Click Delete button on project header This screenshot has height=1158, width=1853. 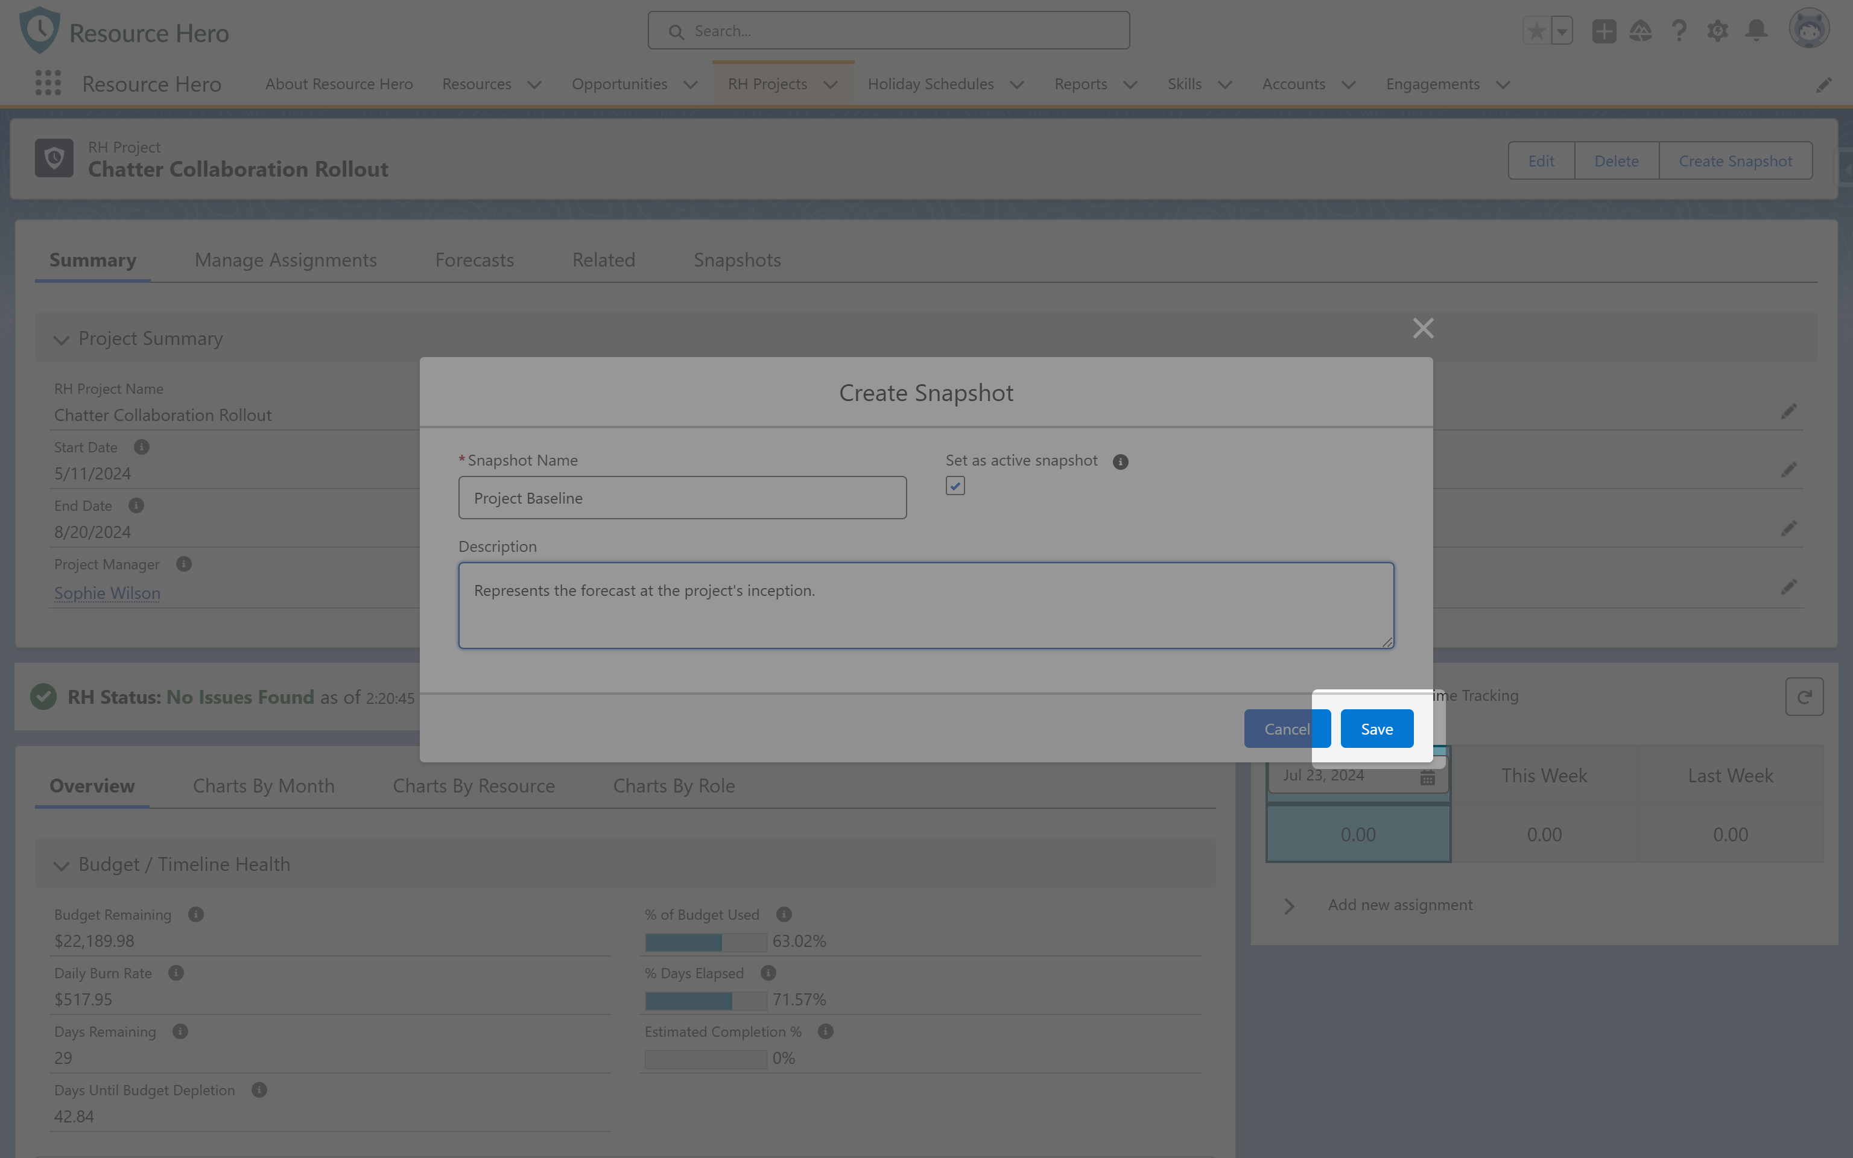tap(1617, 161)
